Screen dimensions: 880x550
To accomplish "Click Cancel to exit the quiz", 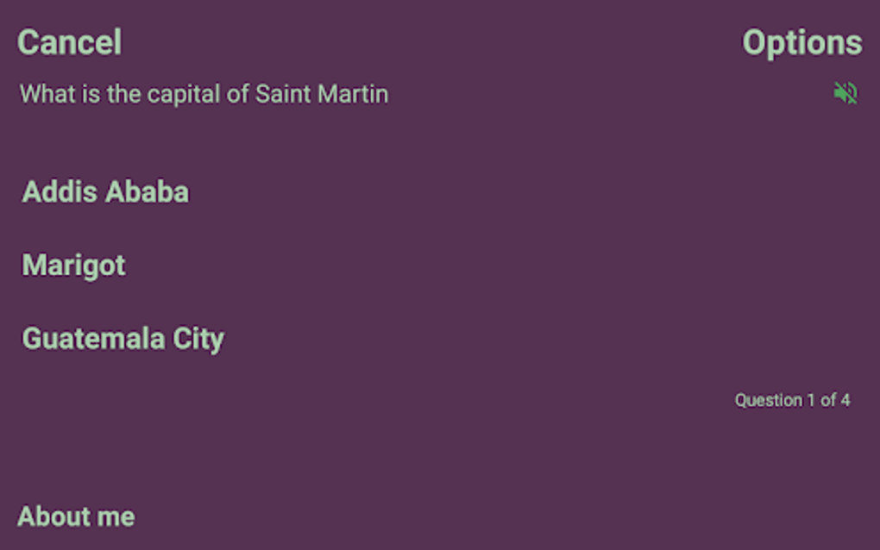I will [70, 42].
